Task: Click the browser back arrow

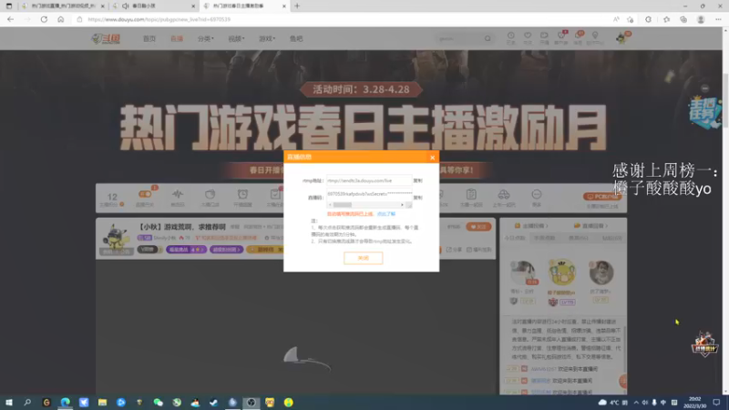Action: (x=10, y=19)
